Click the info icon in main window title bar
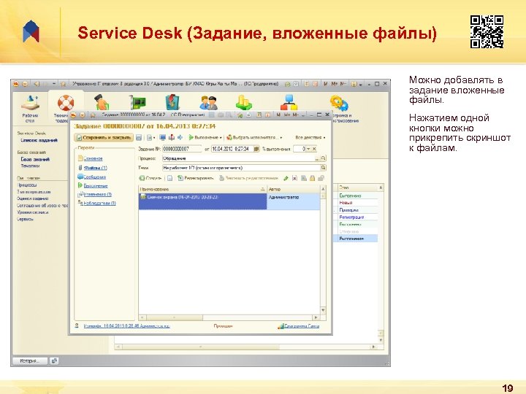The width and height of the screenshot is (526, 394). 354,84
